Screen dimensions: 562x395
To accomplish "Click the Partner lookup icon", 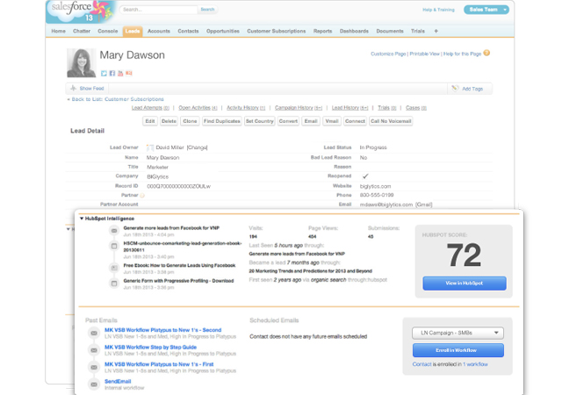I will pos(142,196).
